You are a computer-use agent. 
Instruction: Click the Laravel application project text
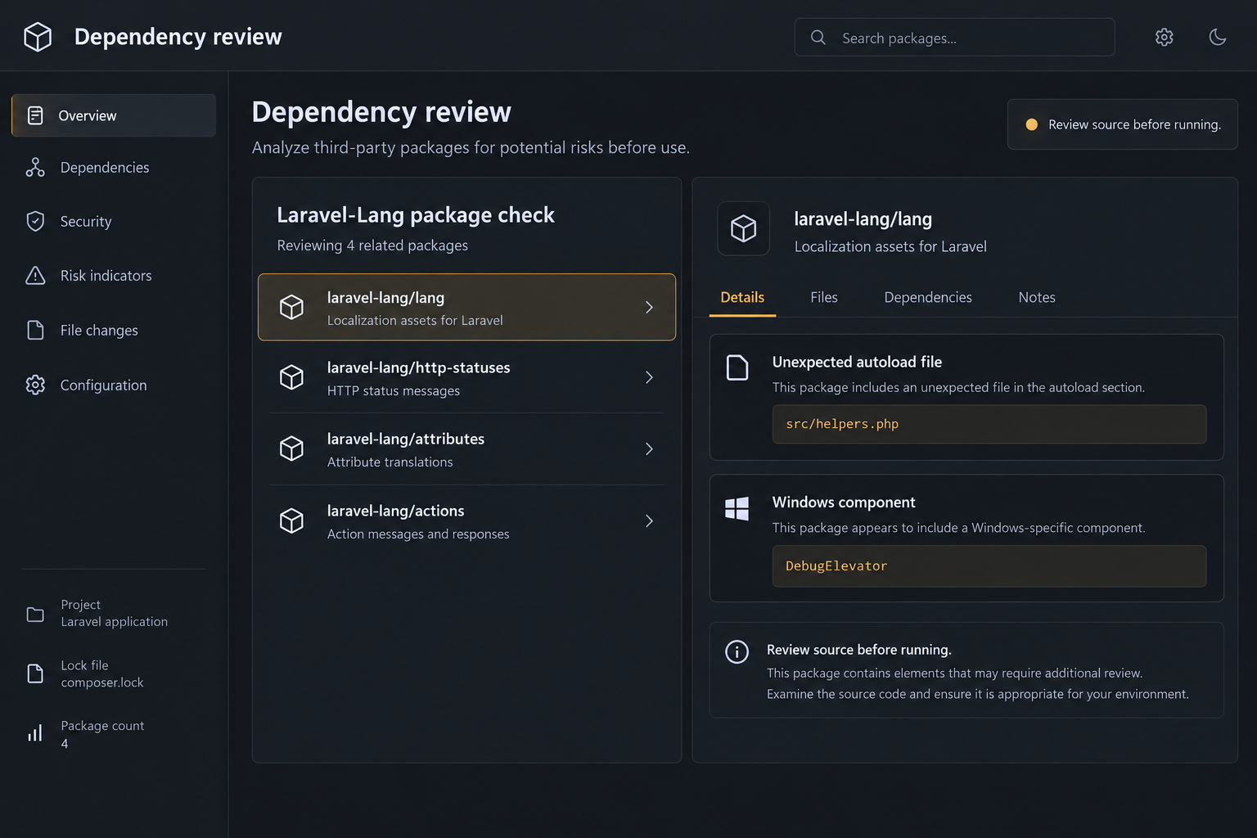[x=115, y=622]
